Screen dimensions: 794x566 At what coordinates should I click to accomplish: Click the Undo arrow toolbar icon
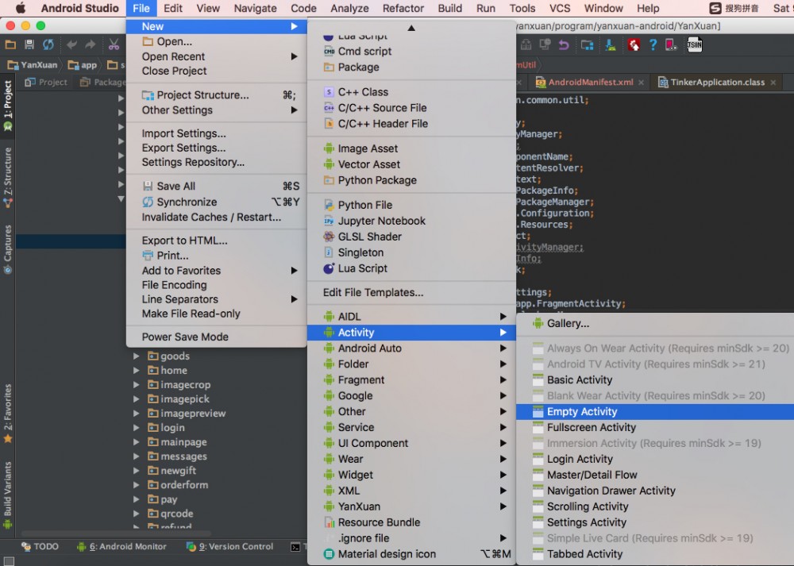(71, 44)
